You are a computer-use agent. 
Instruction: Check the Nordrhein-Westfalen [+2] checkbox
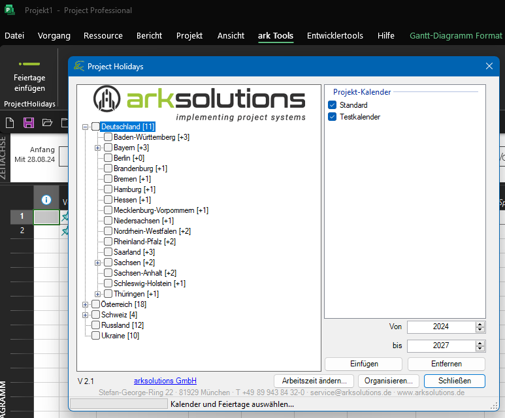pyautogui.click(x=108, y=231)
